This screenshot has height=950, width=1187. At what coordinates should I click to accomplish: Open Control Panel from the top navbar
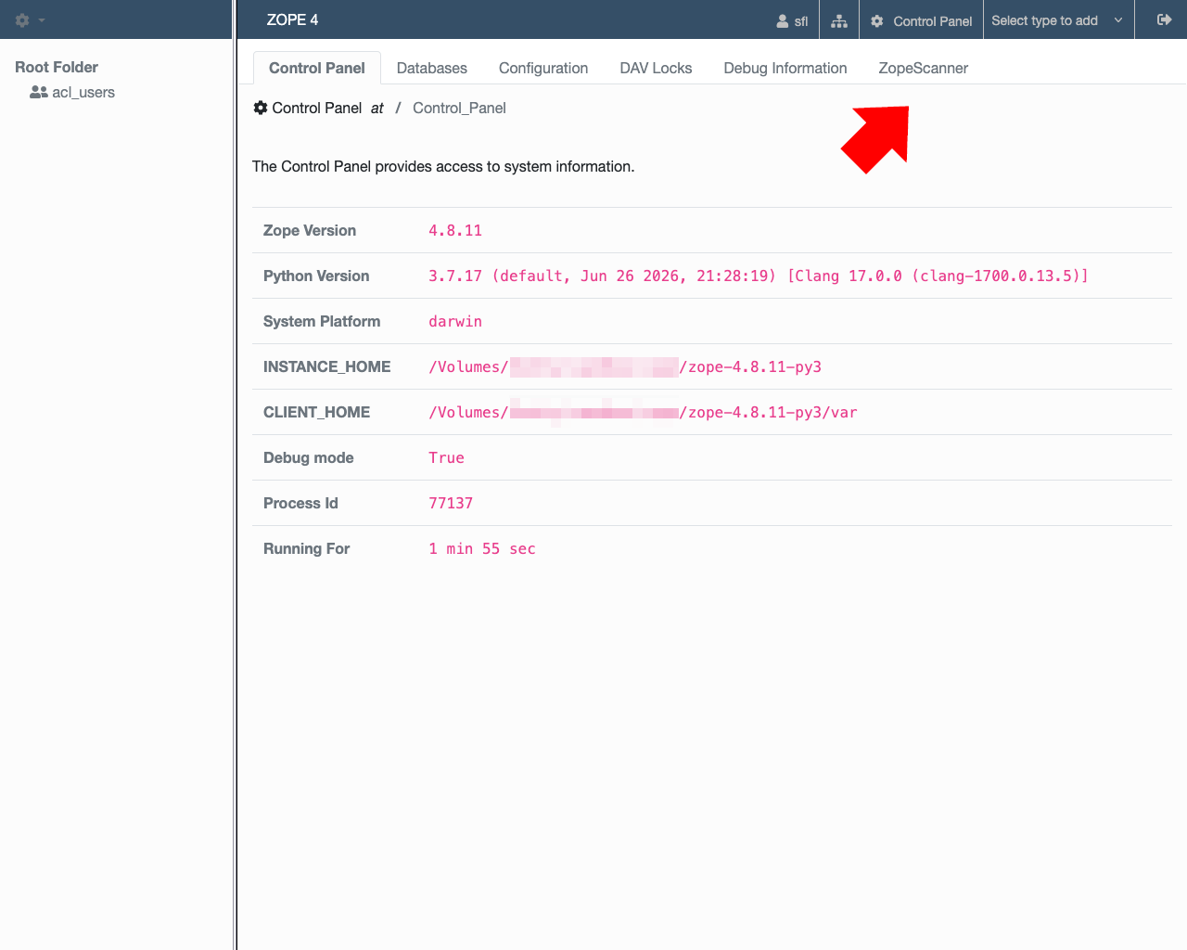(922, 20)
